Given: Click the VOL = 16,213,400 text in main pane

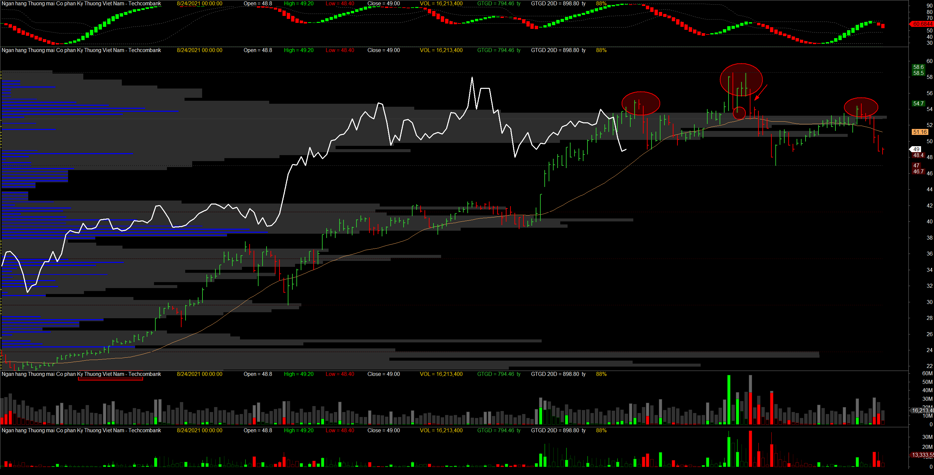Looking at the screenshot, I should (x=441, y=50).
